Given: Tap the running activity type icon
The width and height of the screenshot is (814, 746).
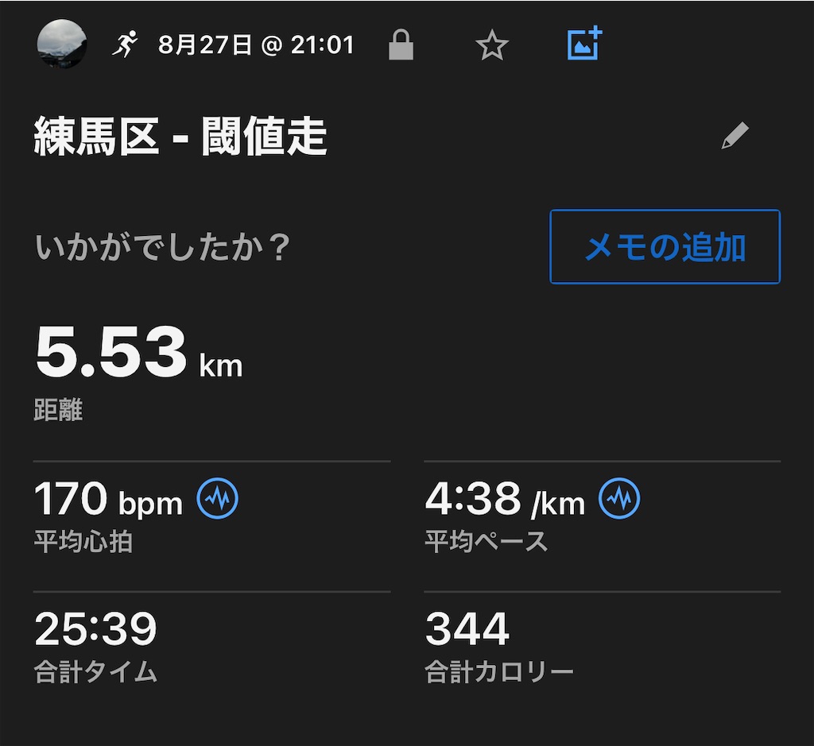Looking at the screenshot, I should coord(125,44).
